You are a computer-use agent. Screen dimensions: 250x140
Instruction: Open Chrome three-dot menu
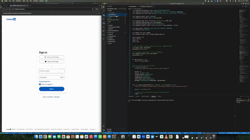click(x=99, y=9)
